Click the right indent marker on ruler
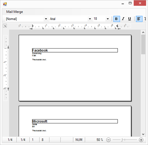 point(117,26)
